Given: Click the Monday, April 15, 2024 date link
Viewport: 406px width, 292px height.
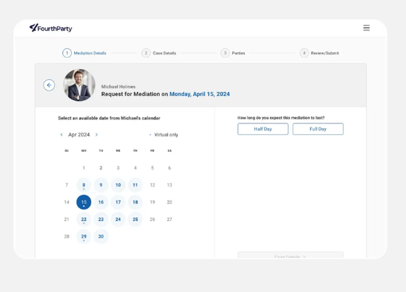Looking at the screenshot, I should (x=199, y=94).
